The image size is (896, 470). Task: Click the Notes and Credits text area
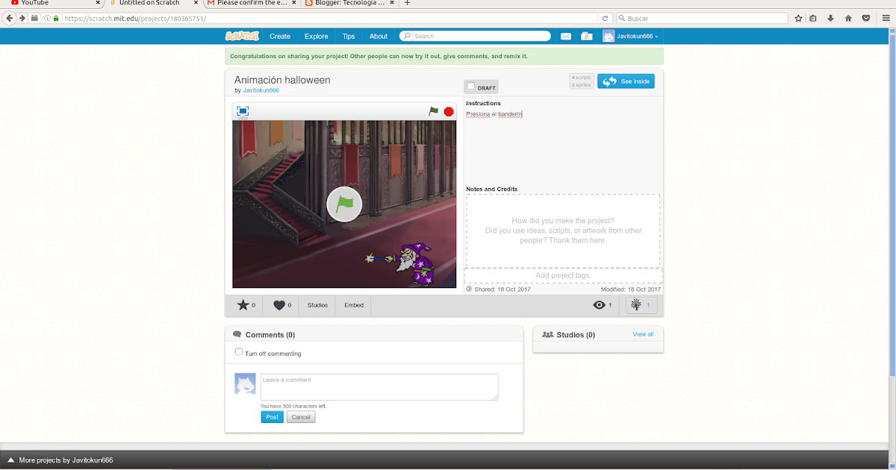[x=563, y=231]
